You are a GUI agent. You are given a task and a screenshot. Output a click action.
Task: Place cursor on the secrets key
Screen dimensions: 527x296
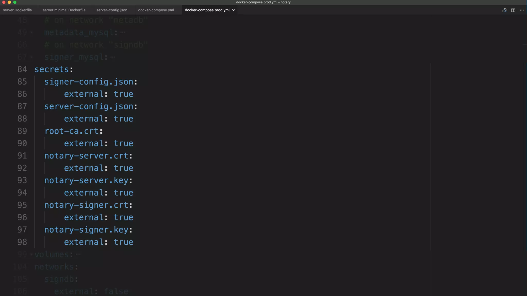[x=52, y=69]
